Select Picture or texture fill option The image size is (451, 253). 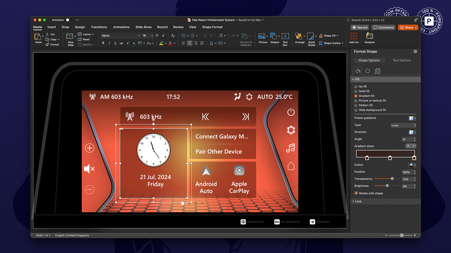(x=356, y=101)
